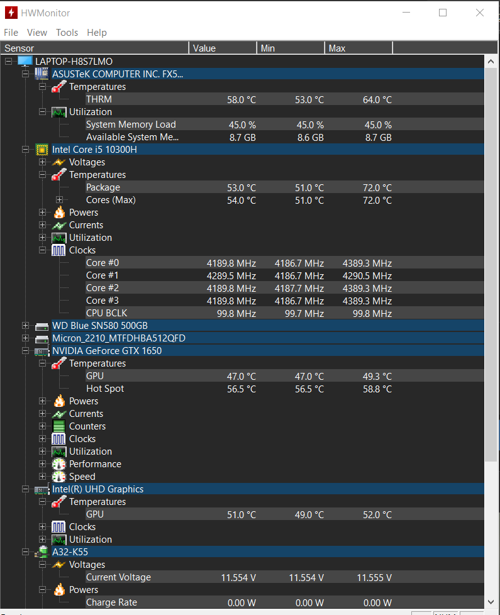Select the CPU BCLK row
The width and height of the screenshot is (500, 615).
285,313
